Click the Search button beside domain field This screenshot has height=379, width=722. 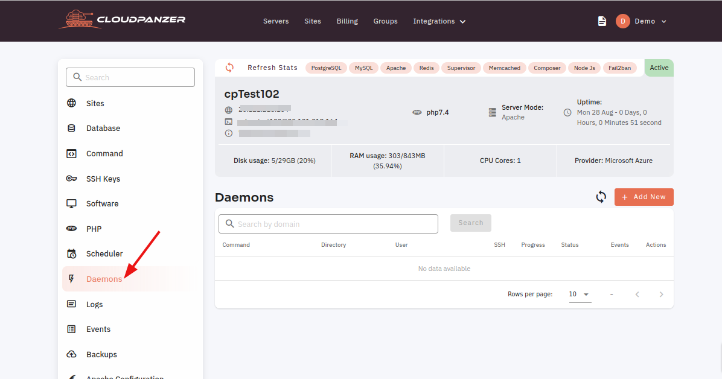(471, 223)
